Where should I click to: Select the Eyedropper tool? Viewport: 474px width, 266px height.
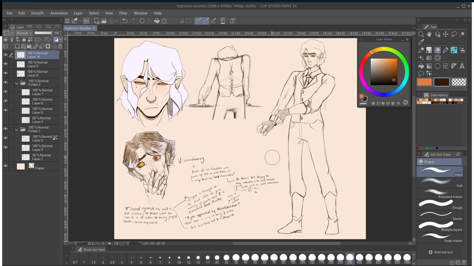(x=421, y=42)
